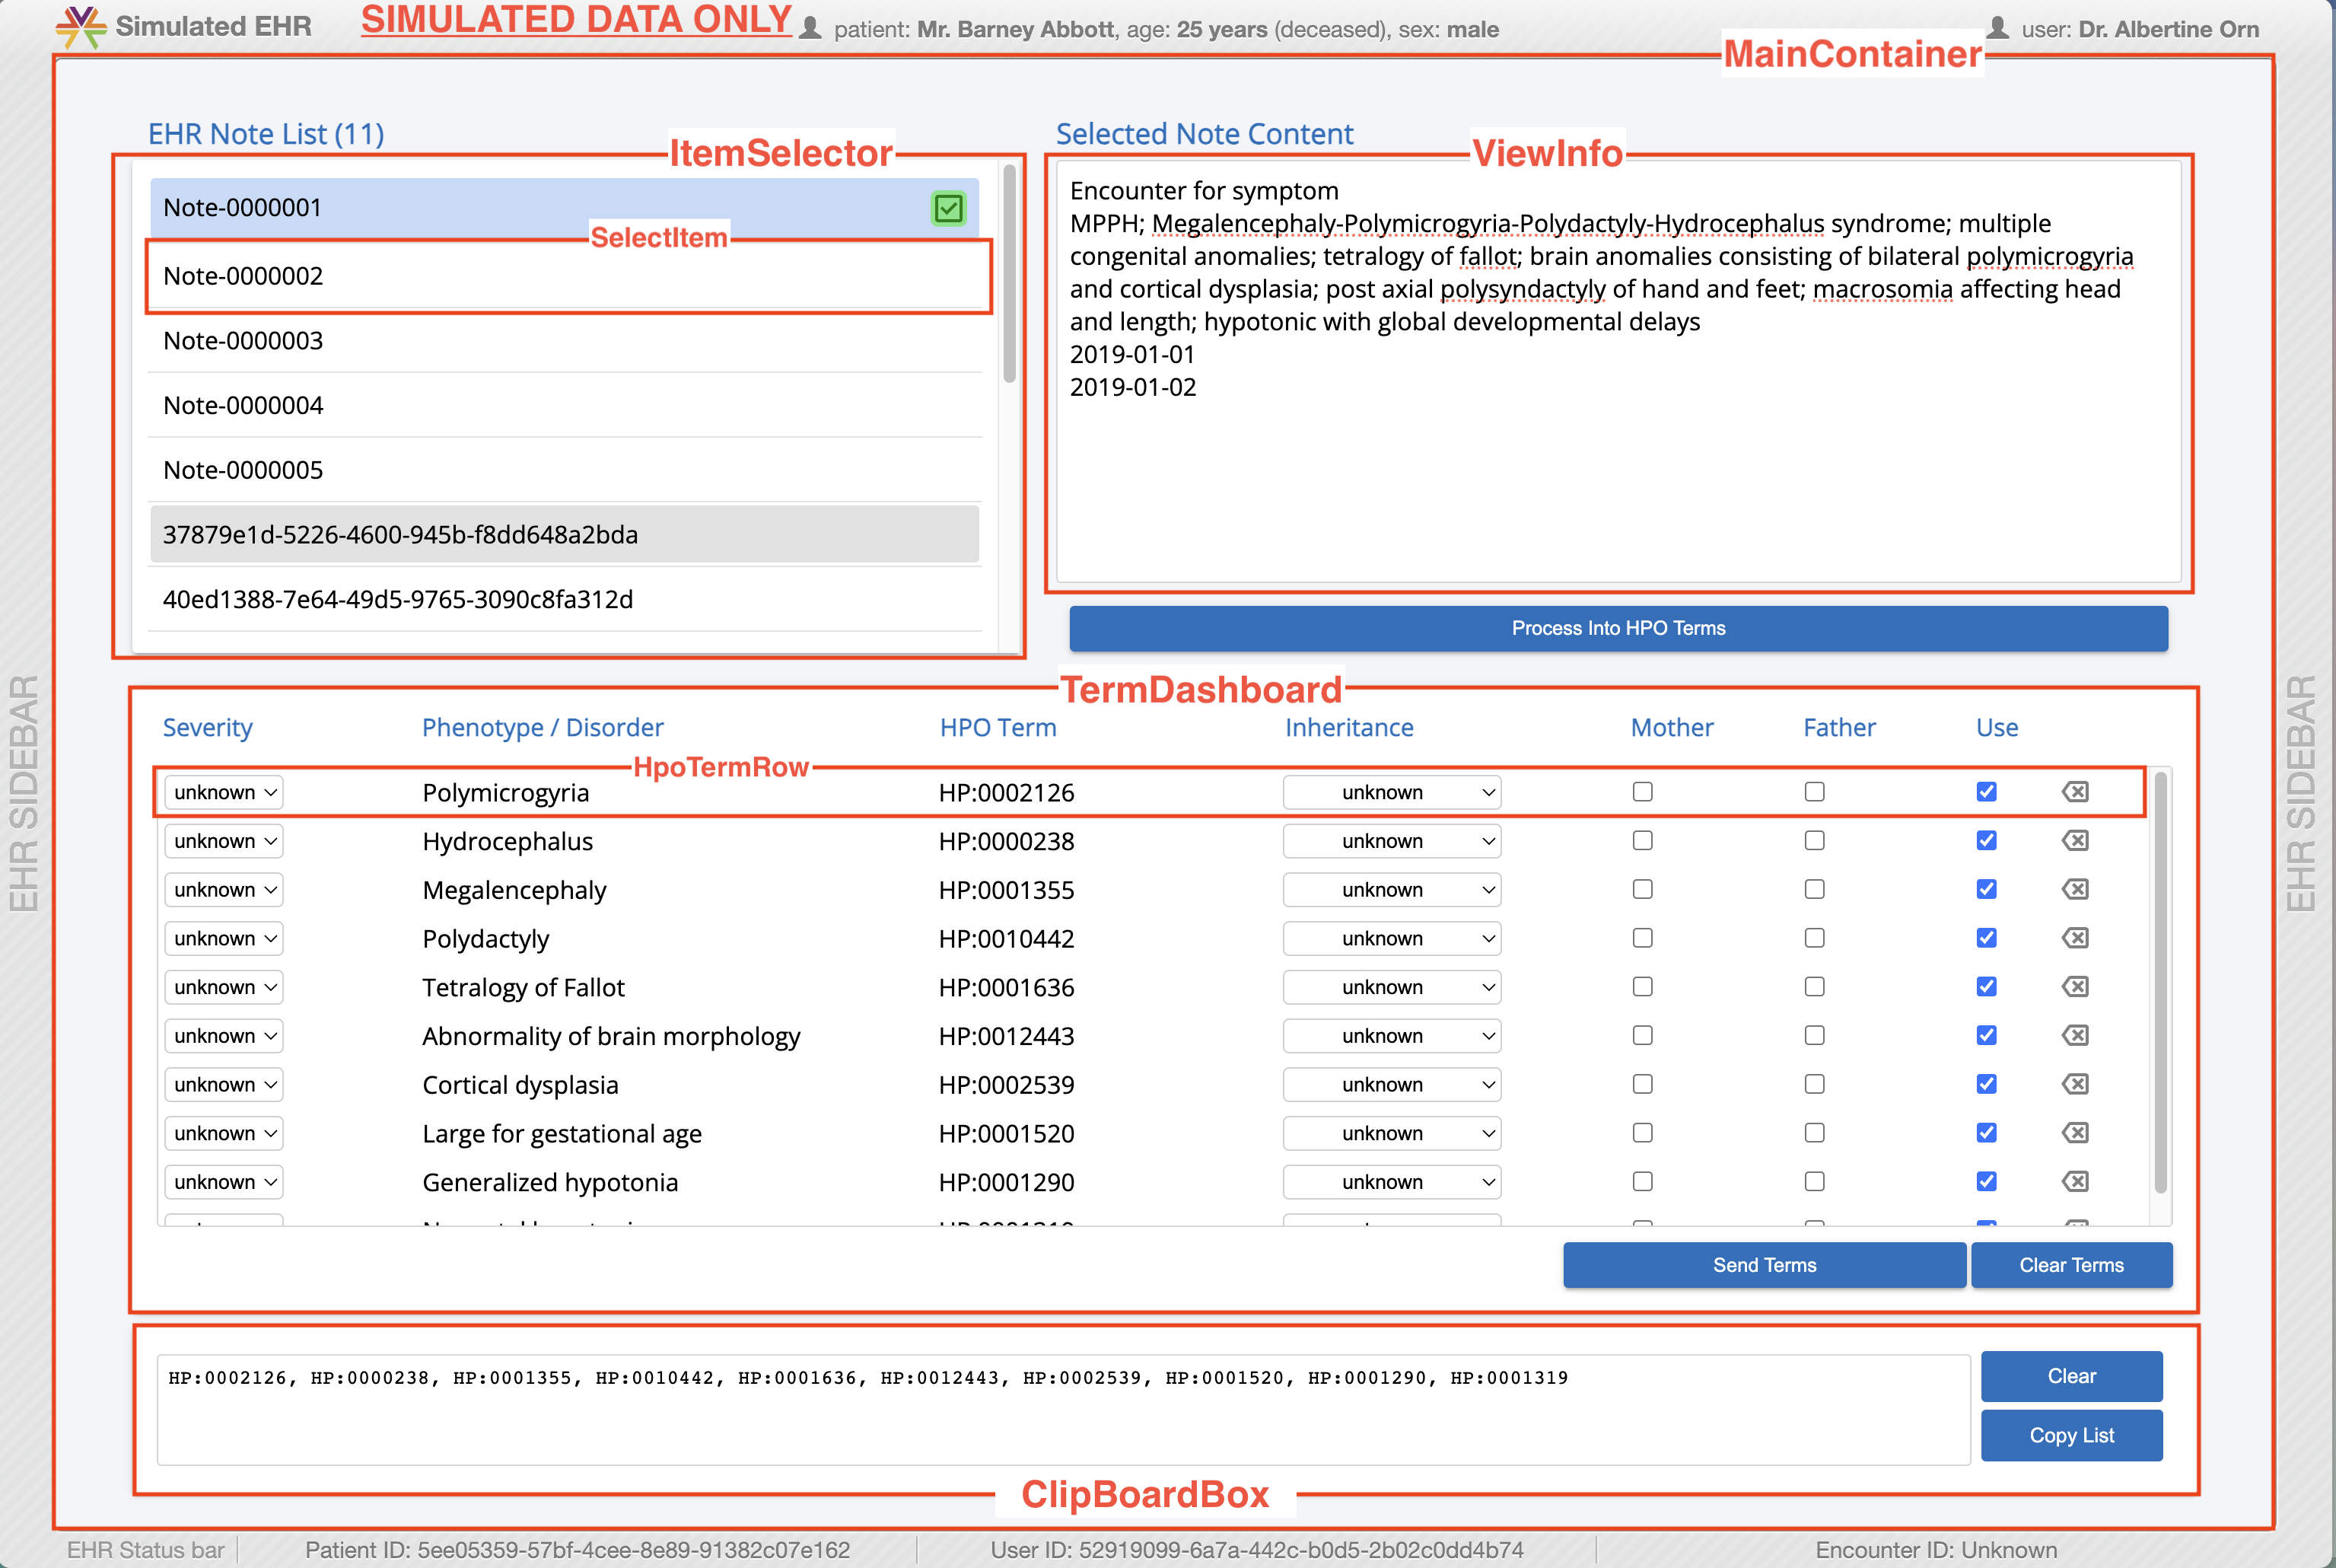Delete the Generalized hypotonia term entry
This screenshot has width=2336, height=1568.
tap(2076, 1181)
